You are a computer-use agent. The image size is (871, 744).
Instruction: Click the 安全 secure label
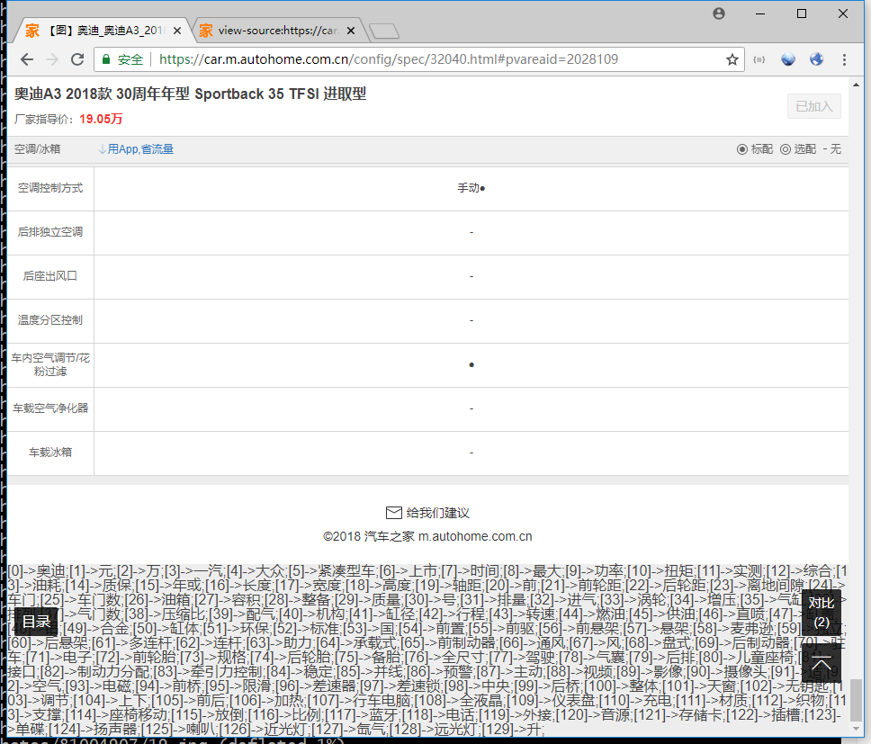(130, 59)
